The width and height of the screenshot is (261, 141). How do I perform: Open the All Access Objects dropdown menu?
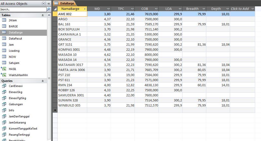(x=43, y=4)
